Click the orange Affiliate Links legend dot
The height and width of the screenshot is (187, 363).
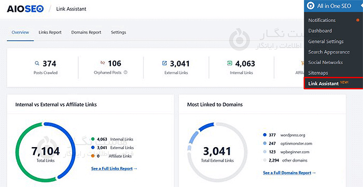[x=93, y=156]
